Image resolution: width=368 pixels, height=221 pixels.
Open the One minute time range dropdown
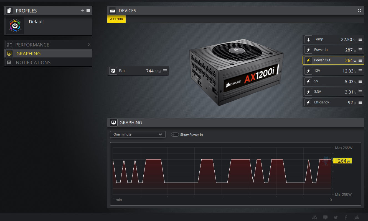click(x=138, y=134)
